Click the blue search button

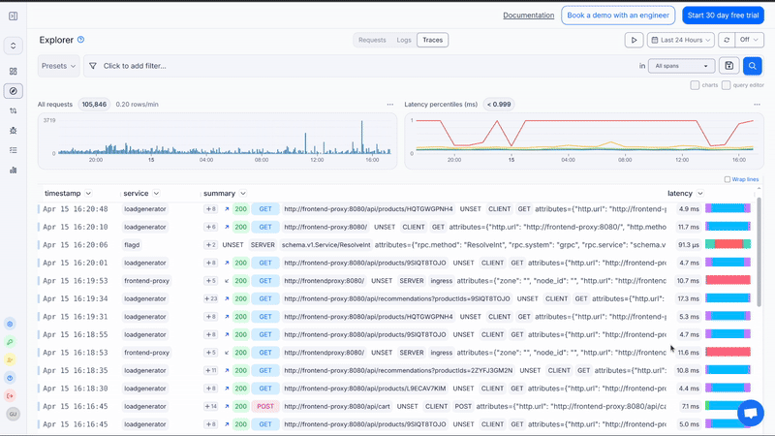click(x=752, y=66)
